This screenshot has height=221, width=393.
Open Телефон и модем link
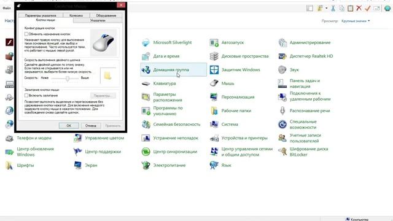pyautogui.click(x=34, y=138)
